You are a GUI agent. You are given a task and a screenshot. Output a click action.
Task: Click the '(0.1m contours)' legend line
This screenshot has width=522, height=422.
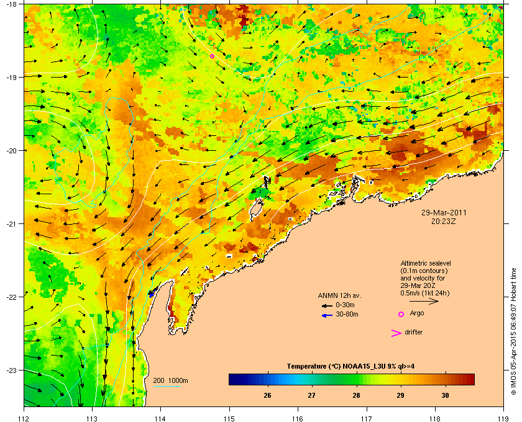click(424, 271)
